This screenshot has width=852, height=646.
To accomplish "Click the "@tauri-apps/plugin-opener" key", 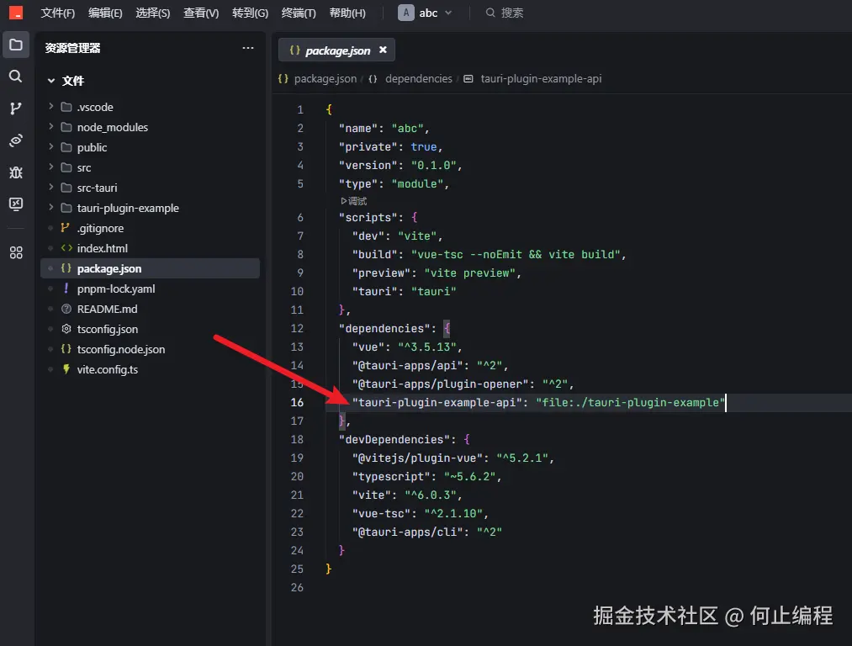I will tap(440, 384).
